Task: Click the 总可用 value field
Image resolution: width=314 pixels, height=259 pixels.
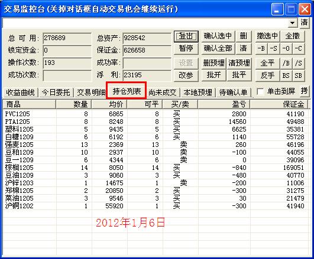Action: [x=67, y=38]
